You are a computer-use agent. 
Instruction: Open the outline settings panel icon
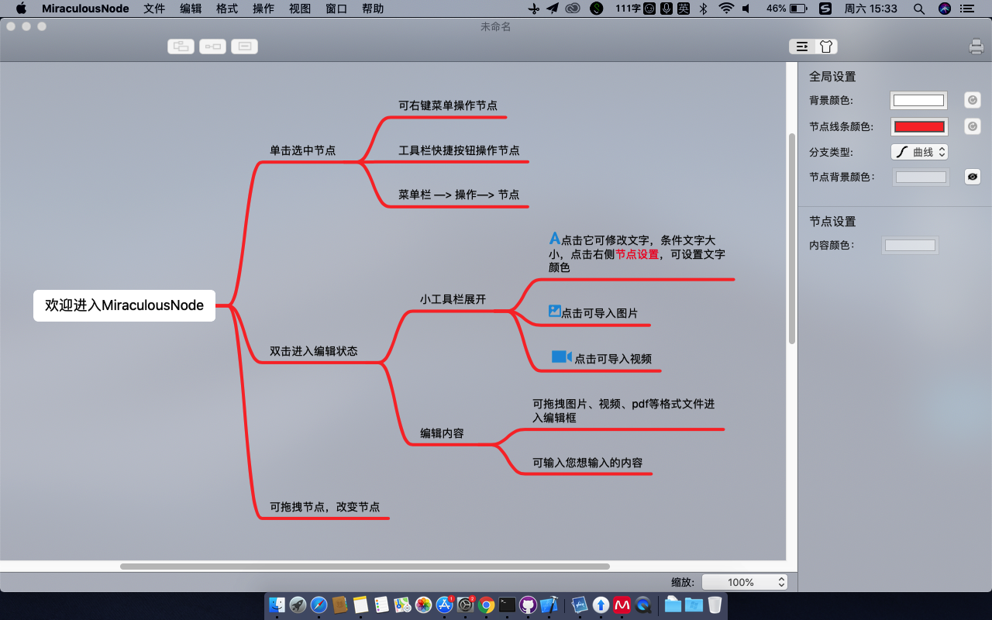coord(801,46)
